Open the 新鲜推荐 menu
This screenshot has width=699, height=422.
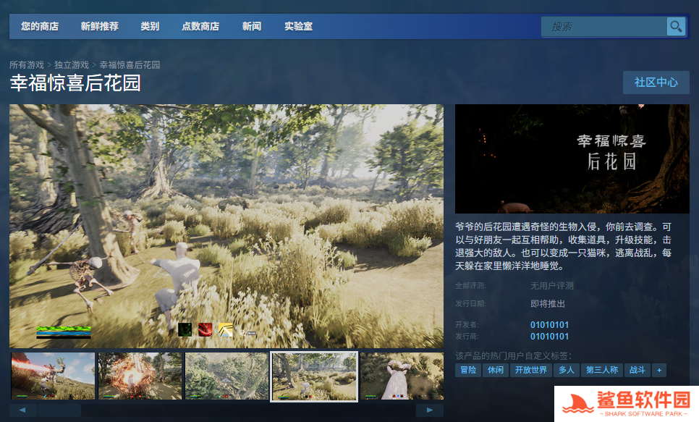point(100,27)
